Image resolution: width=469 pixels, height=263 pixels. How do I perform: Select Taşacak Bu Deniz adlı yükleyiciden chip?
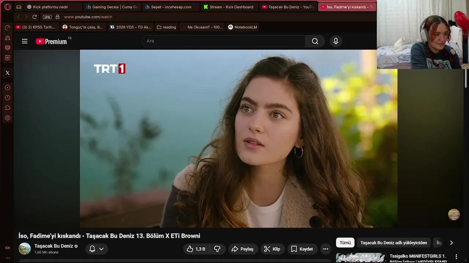[394, 243]
